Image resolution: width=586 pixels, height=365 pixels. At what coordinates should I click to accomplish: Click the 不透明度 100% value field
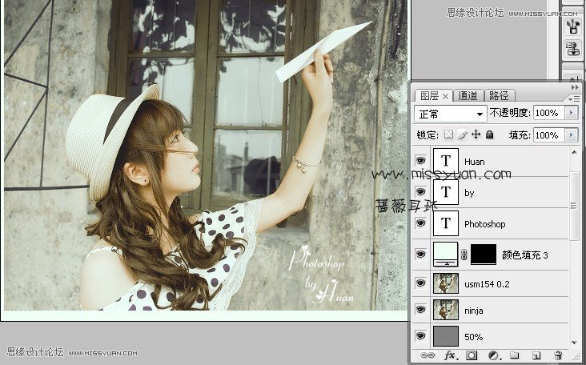click(x=549, y=112)
